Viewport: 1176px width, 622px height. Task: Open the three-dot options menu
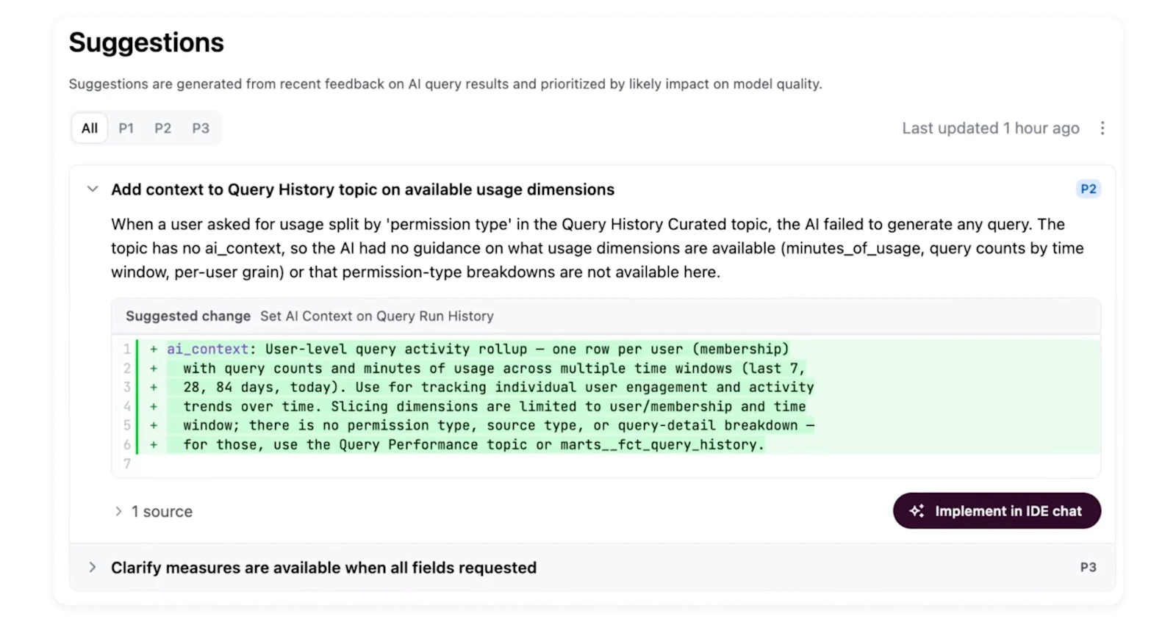(x=1102, y=129)
